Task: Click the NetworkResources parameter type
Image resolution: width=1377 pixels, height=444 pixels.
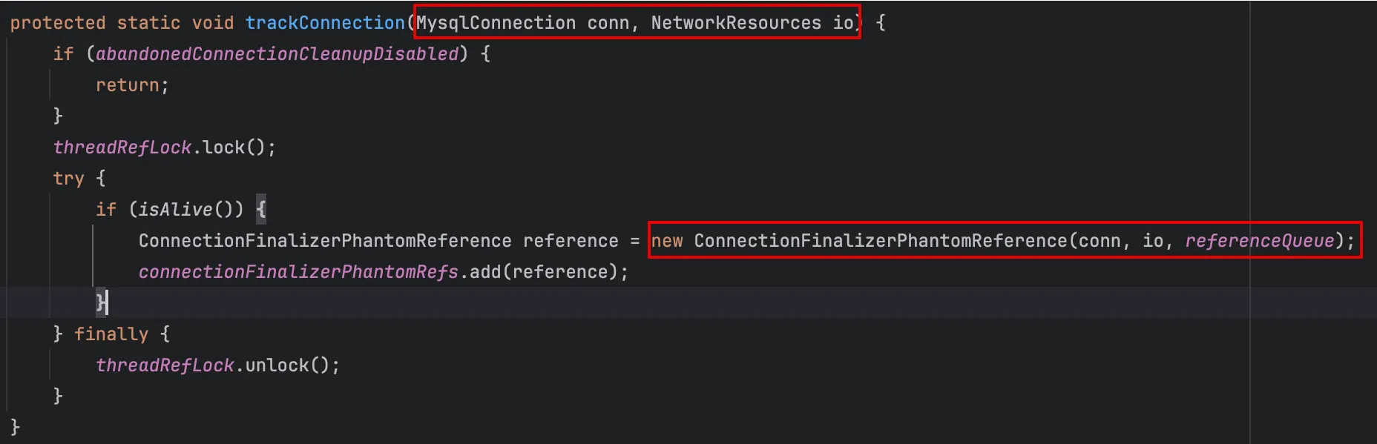Action: [x=736, y=23]
